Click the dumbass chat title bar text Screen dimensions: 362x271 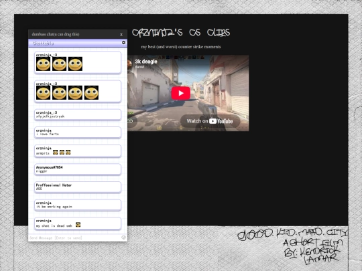pos(56,34)
